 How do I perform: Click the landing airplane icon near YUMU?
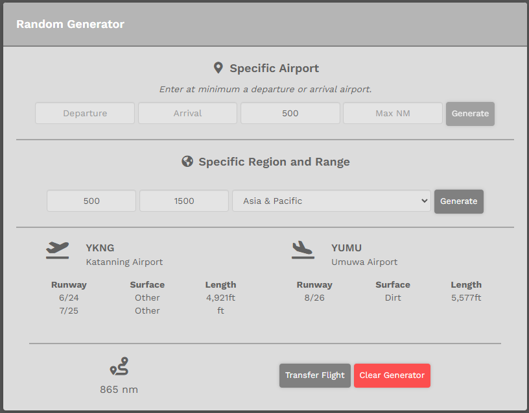point(303,250)
